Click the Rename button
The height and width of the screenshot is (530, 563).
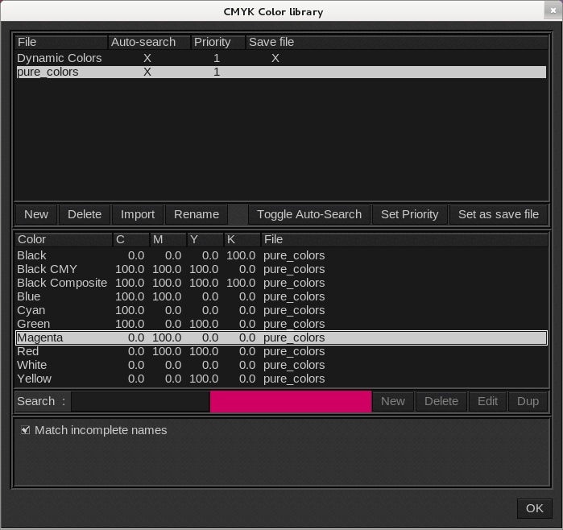pos(197,214)
